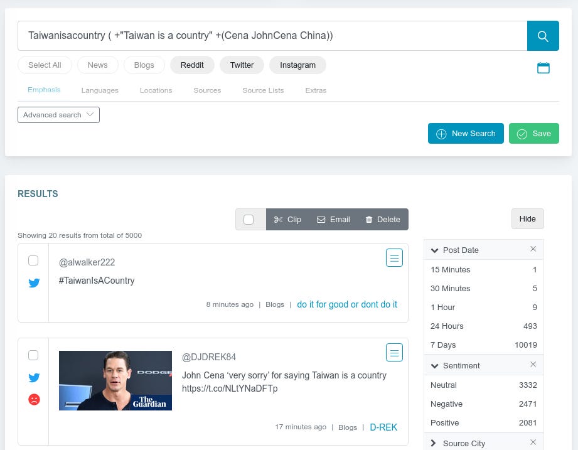
Task: Click Twitter bird icon on @DJDREK84 result
Action: (34, 377)
